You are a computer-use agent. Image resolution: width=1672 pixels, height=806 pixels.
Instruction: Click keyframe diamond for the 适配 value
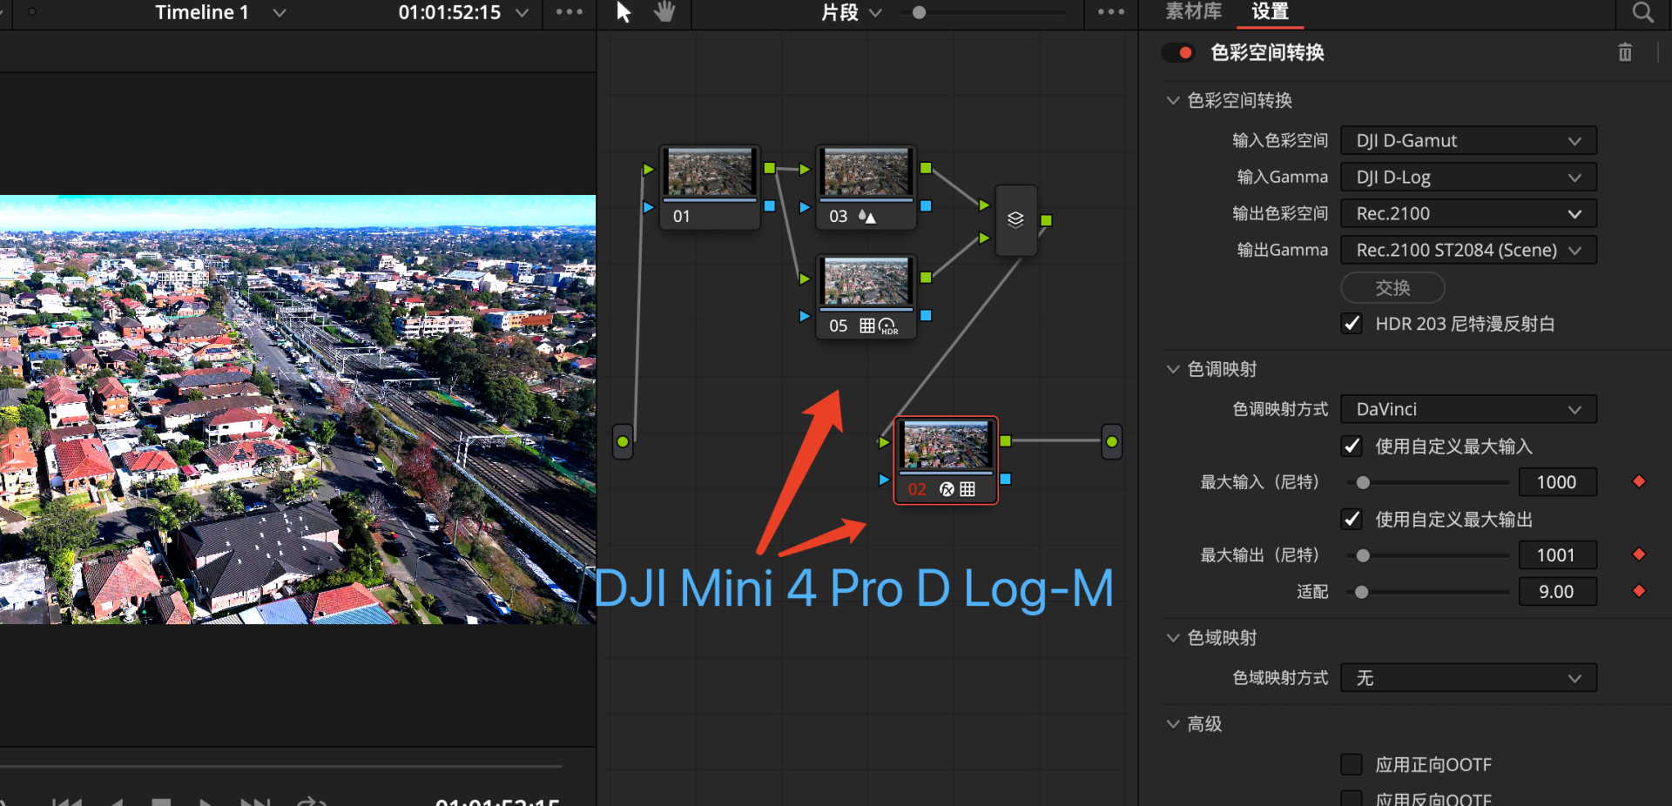1639,591
